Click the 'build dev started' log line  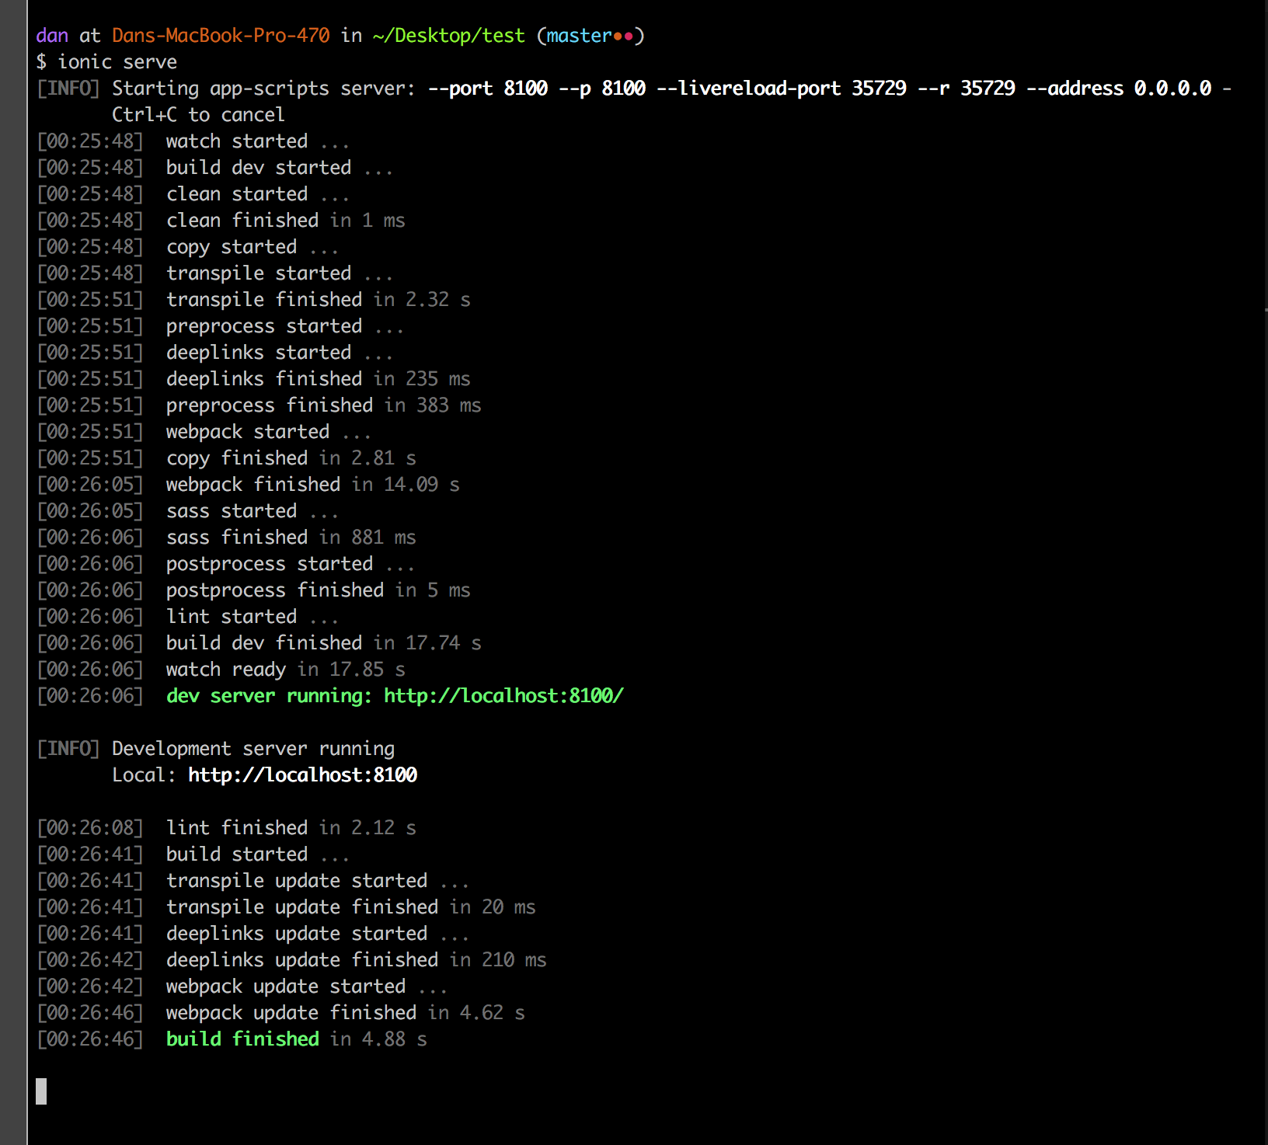click(x=279, y=168)
